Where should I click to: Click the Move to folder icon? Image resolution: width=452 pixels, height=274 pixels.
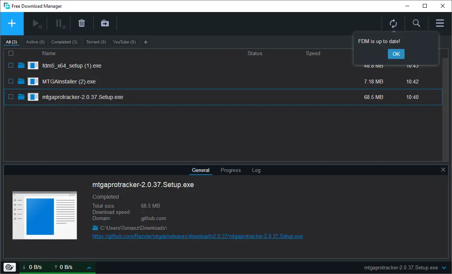pos(105,23)
